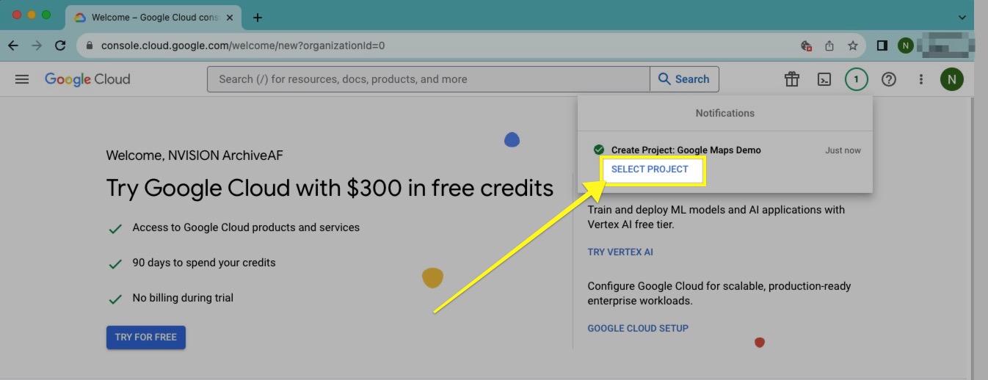Click the Just now timestamp
988x380 pixels.
click(x=843, y=150)
